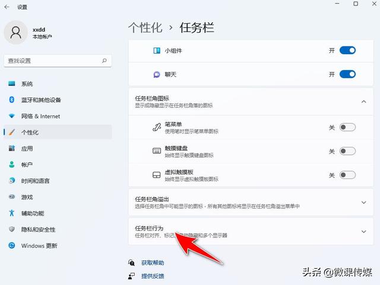Open the 获取帮助 link
380x285 pixels.
coord(153,262)
